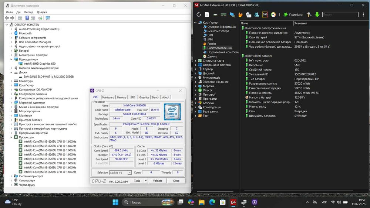
Task: Select Датчик in the AIDA64 tree
Action: pyautogui.click(x=212, y=57)
